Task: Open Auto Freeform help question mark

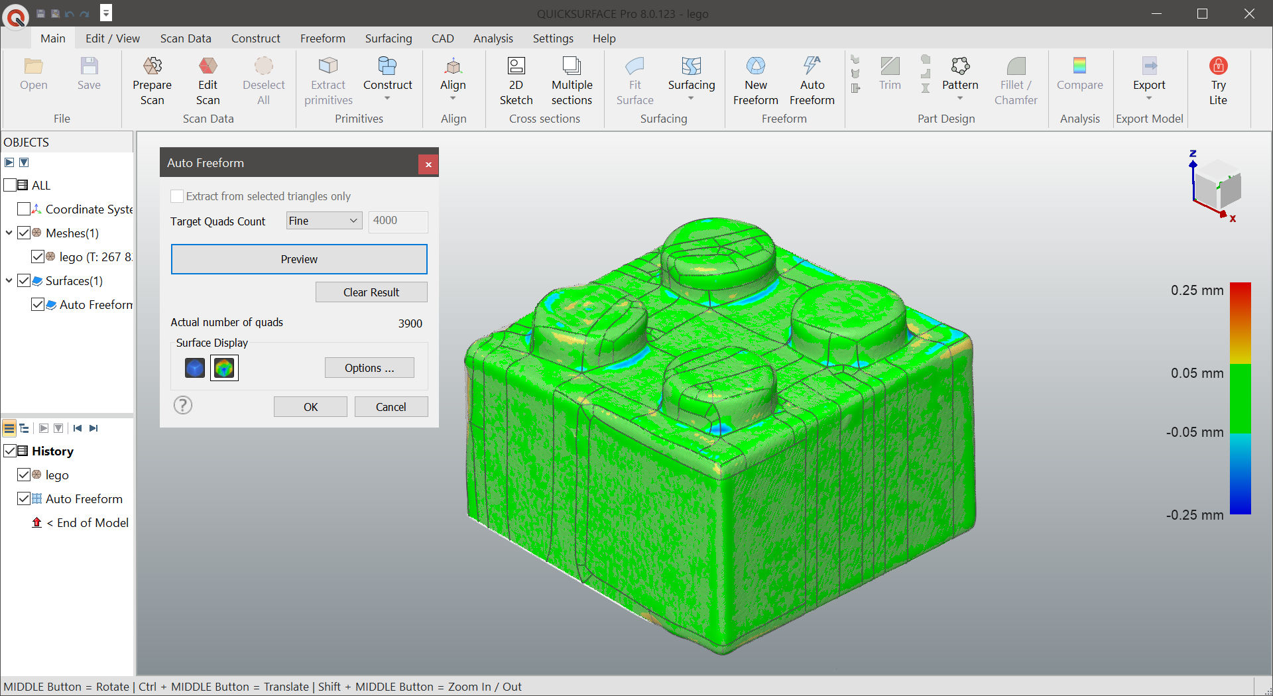Action: tap(183, 405)
